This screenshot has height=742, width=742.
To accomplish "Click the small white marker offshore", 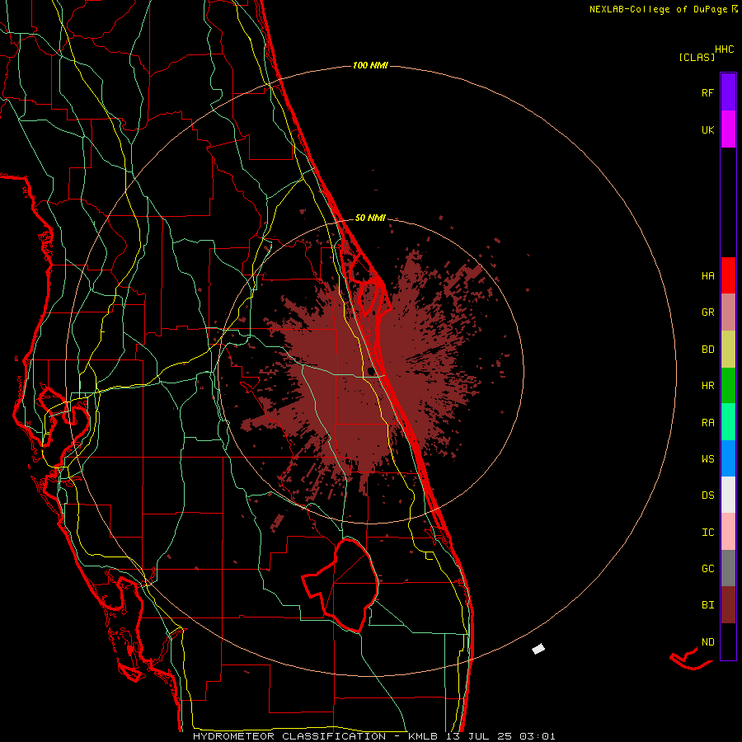I will click(x=538, y=649).
